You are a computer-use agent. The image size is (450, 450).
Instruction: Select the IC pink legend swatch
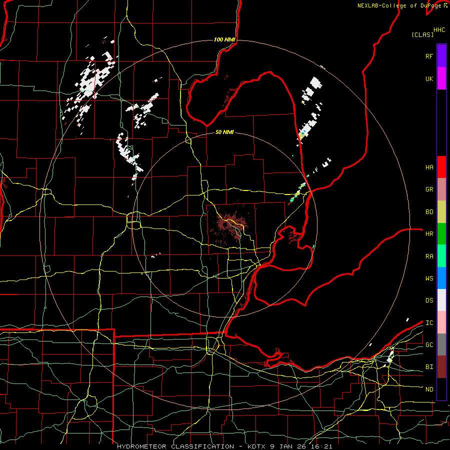pos(441,322)
